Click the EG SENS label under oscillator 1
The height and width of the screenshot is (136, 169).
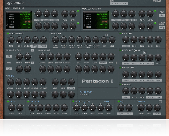[55, 20]
